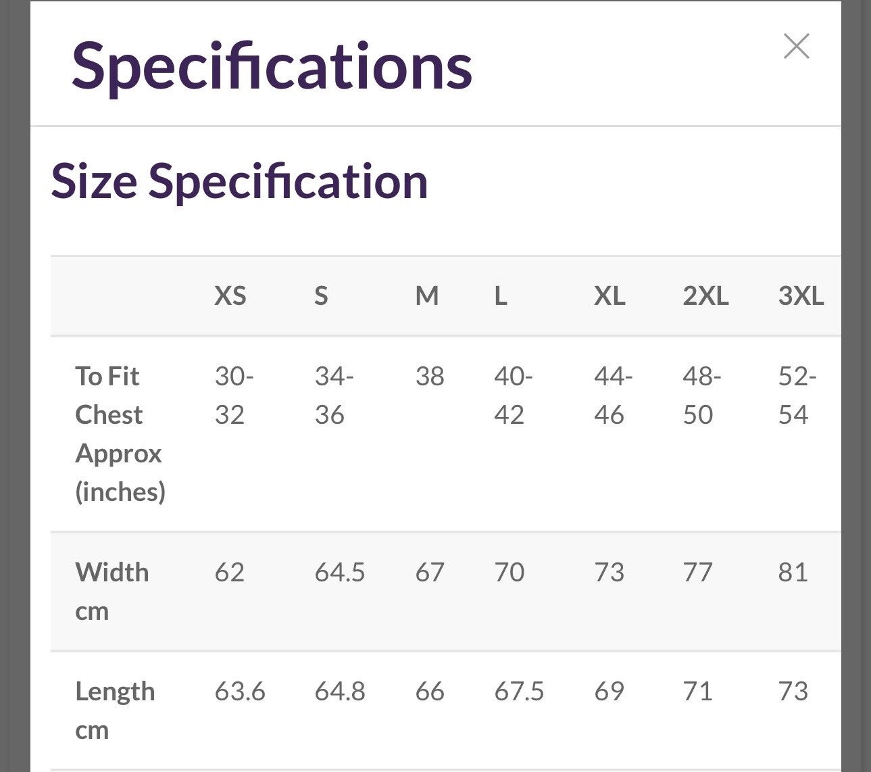Click the 77 width value for 2XL

(x=697, y=573)
